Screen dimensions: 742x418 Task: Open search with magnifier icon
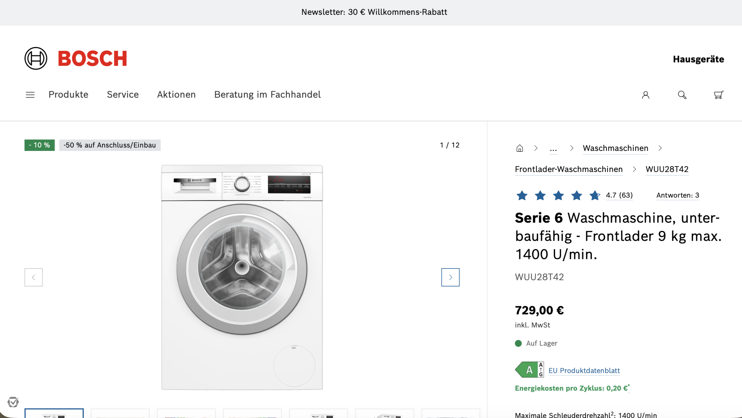tap(682, 95)
